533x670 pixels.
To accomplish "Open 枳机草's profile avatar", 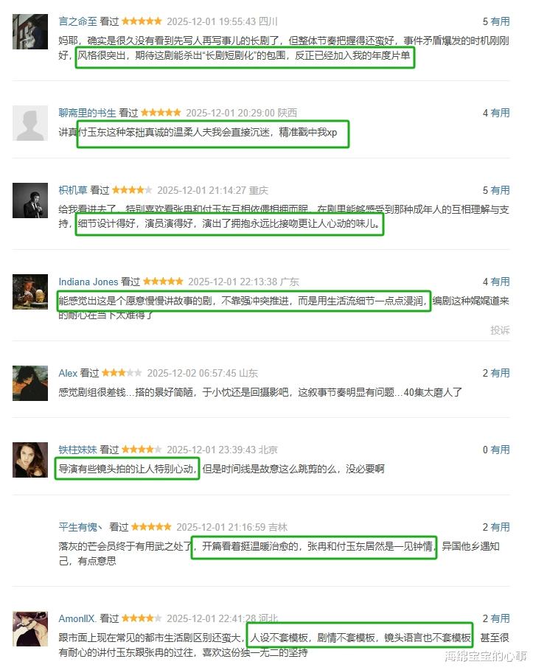I will tap(30, 200).
